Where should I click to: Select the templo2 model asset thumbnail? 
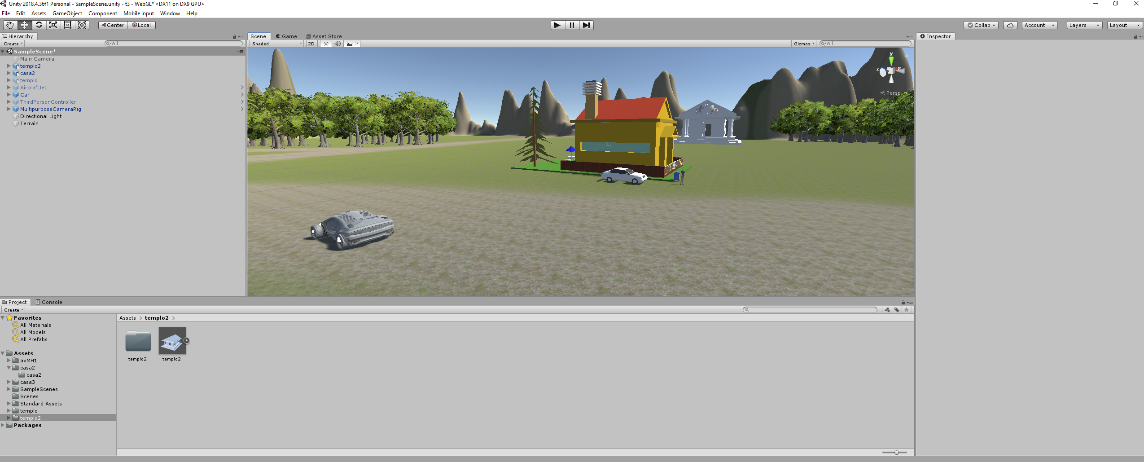coord(172,341)
